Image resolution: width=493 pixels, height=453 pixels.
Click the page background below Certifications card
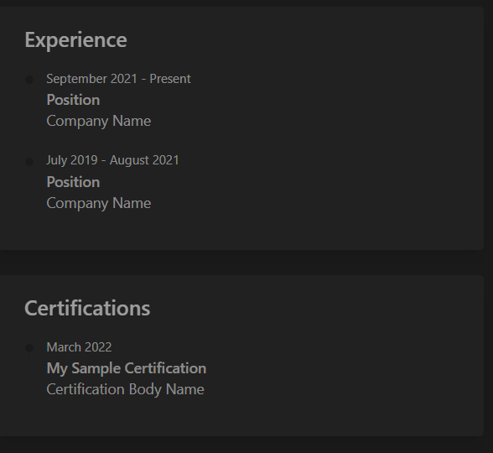click(241, 445)
